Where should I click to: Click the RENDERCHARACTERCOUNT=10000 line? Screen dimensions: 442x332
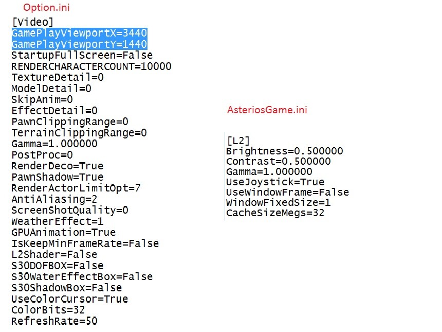point(91,66)
